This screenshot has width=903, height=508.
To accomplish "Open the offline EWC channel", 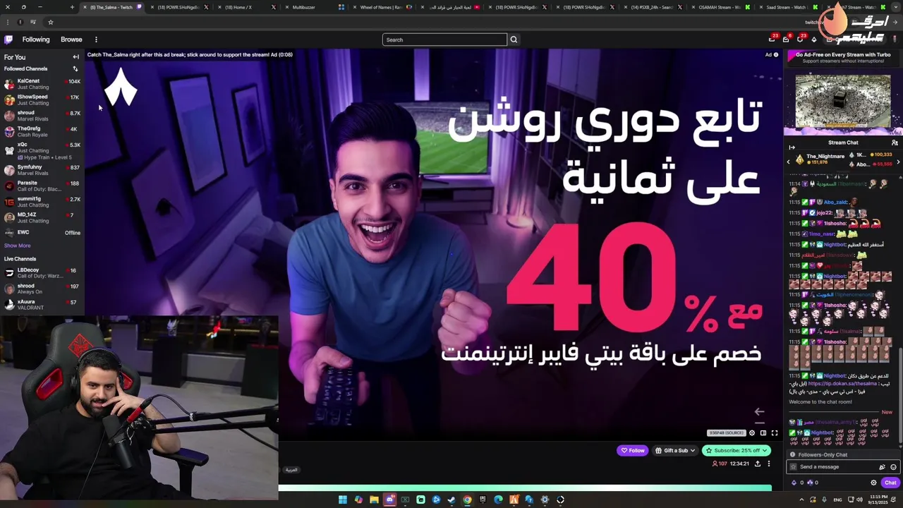I will [42, 232].
